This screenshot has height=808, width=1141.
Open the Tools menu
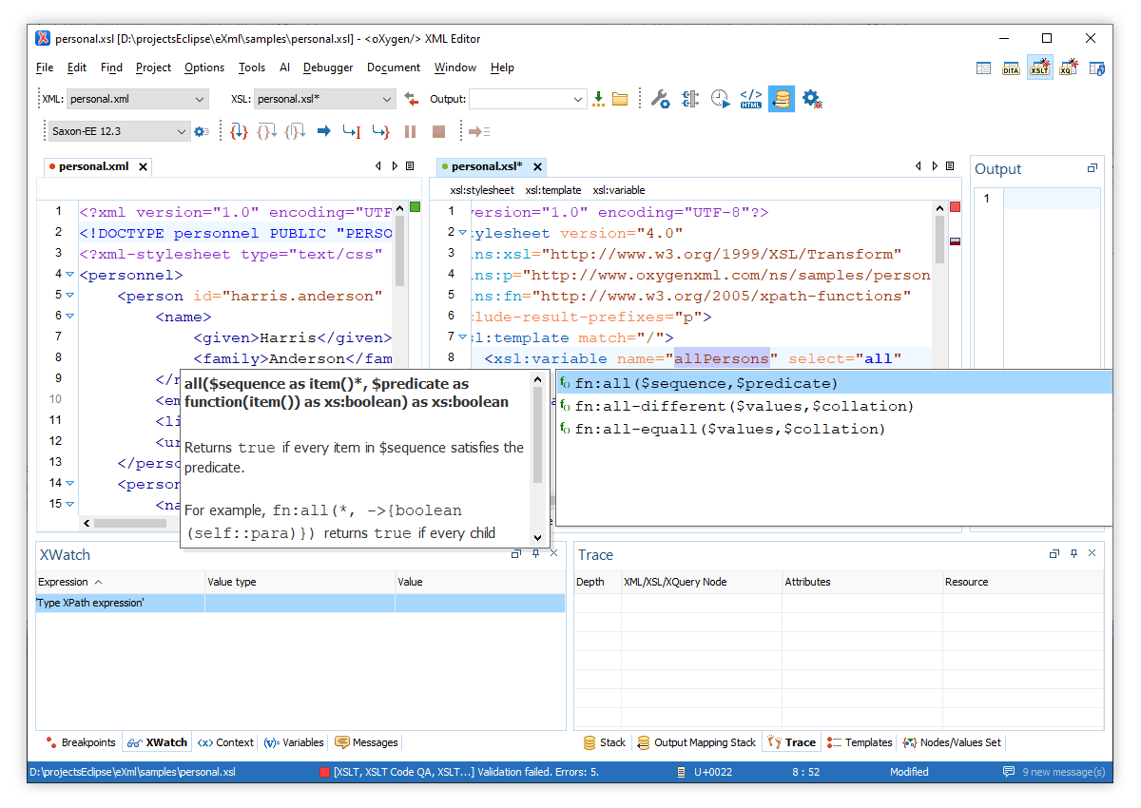point(252,67)
